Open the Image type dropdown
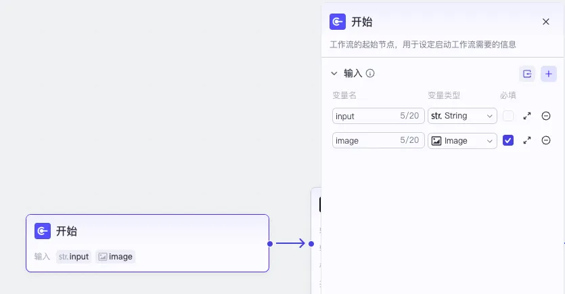Viewport: 565px width, 294px height. pos(462,140)
